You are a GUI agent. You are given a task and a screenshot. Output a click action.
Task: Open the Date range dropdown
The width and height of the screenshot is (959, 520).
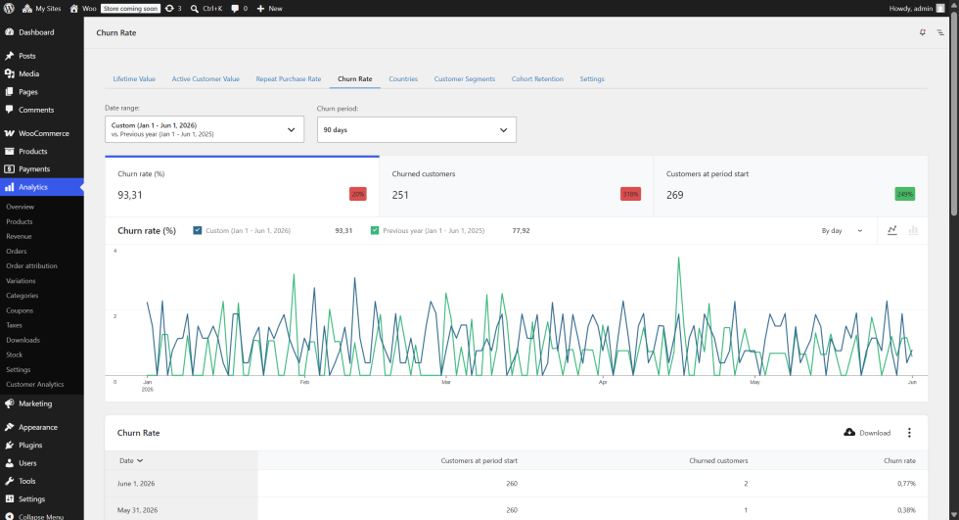205,129
